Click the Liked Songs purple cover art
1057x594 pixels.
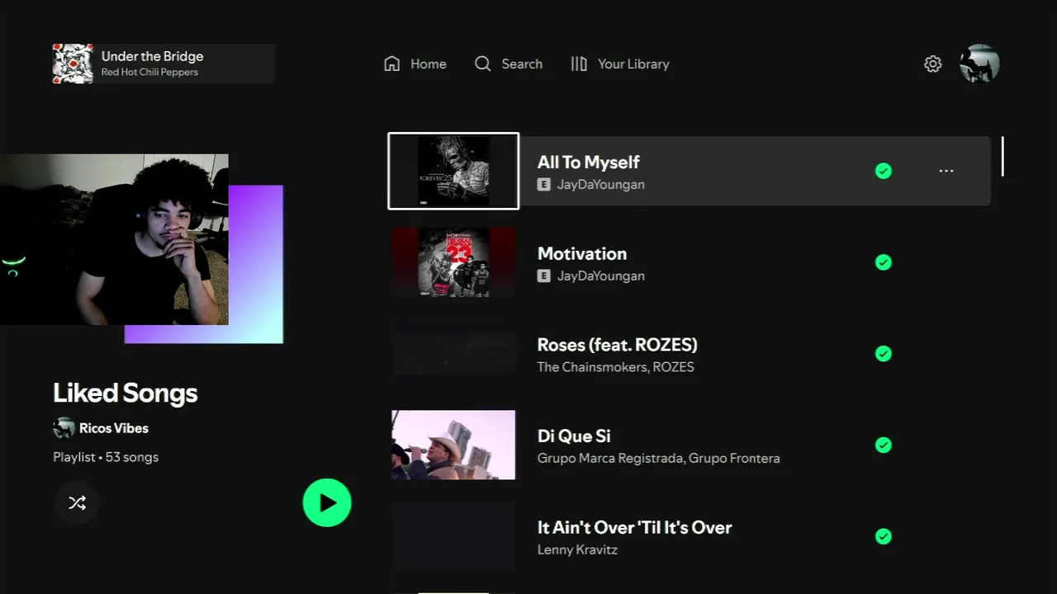pyautogui.click(x=256, y=264)
